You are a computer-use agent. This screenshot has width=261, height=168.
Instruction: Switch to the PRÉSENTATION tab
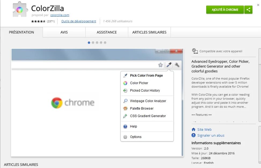pos(21,32)
